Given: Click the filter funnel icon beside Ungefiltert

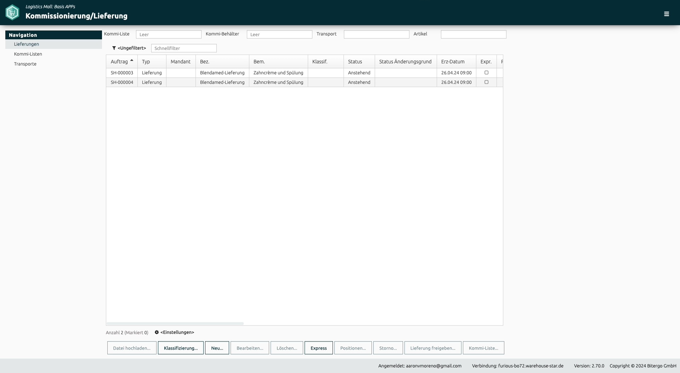Looking at the screenshot, I should tap(114, 48).
